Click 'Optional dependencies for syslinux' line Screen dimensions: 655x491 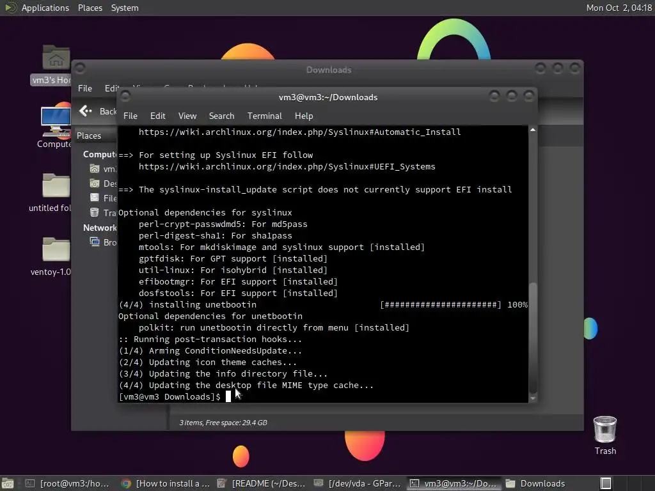point(205,212)
